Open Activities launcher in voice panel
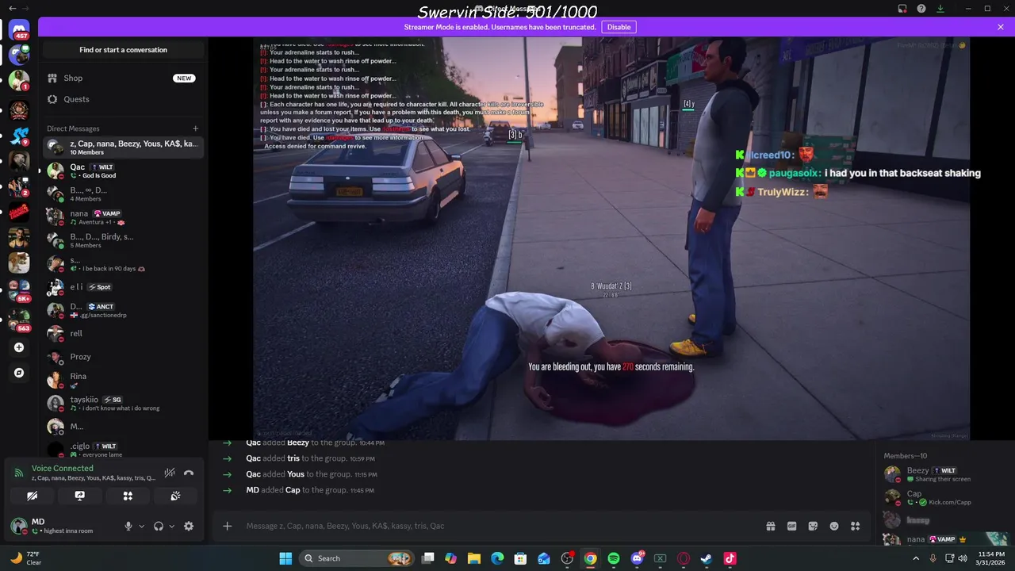Image resolution: width=1015 pixels, height=571 pixels. (x=128, y=496)
